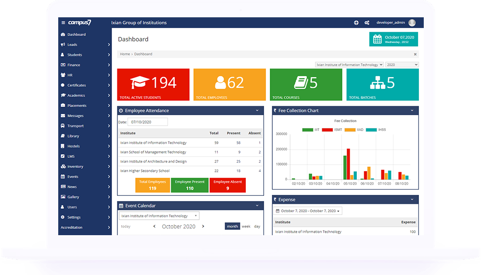This screenshot has width=481, height=275.
Task: Open Event Calendar institute dropdown
Action: point(159,216)
